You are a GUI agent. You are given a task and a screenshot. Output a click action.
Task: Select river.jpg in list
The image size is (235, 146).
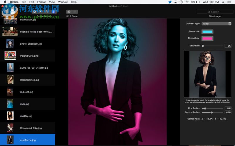28,104
